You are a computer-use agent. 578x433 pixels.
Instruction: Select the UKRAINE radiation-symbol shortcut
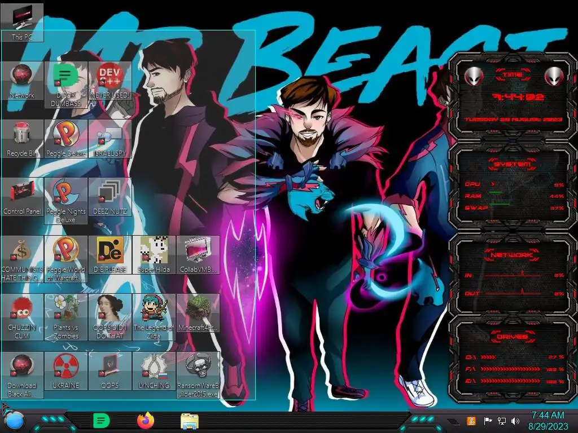click(x=66, y=371)
